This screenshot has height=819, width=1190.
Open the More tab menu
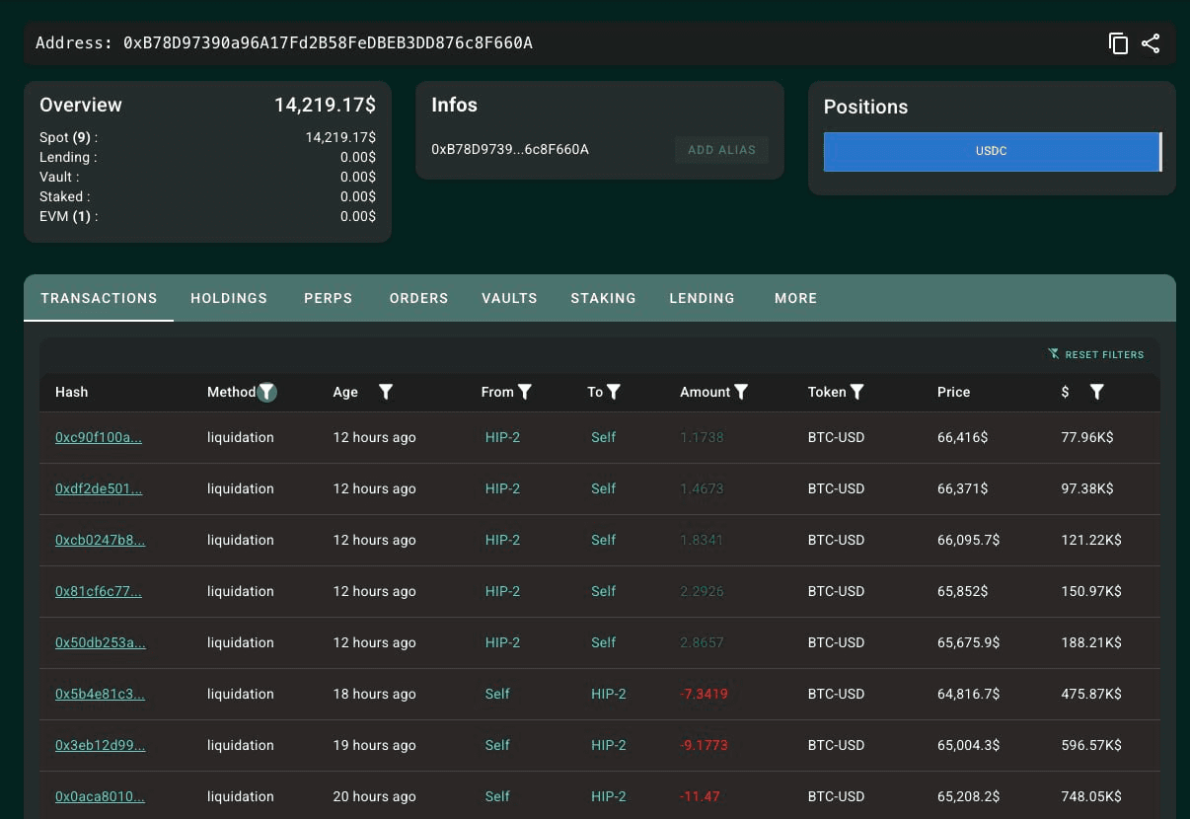(795, 298)
